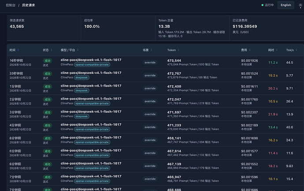The image size is (304, 191).
Task: Click the green 运行中 status indicator
Action: (x=267, y=5)
